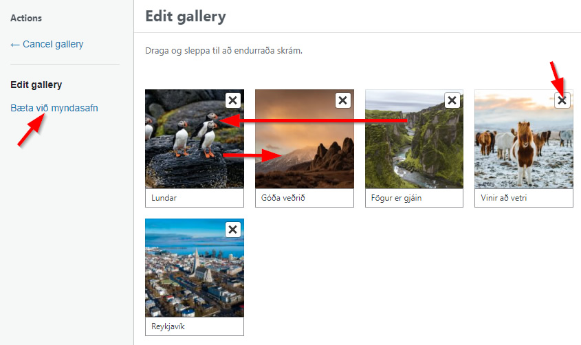Open the Bæta við myndasafn link
This screenshot has width=581, height=345.
pyautogui.click(x=54, y=108)
